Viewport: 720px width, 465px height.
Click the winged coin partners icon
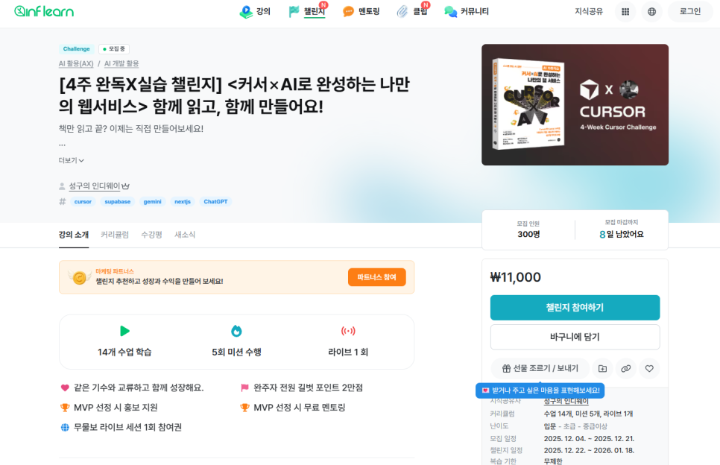[79, 276]
